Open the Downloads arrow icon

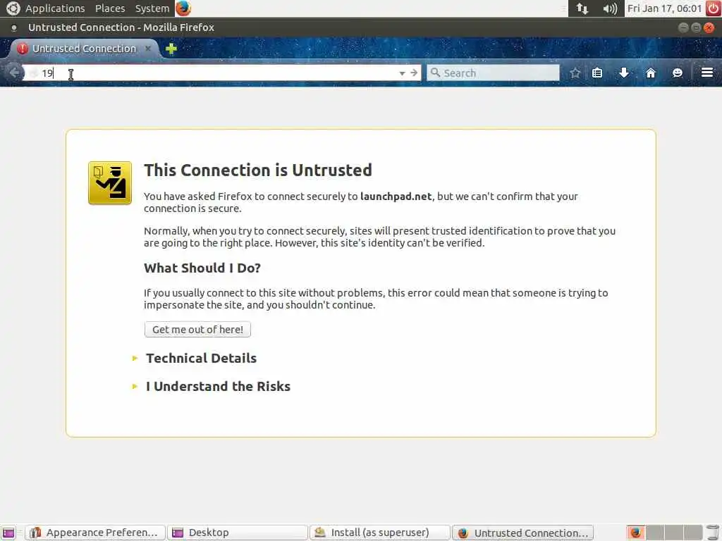[624, 73]
